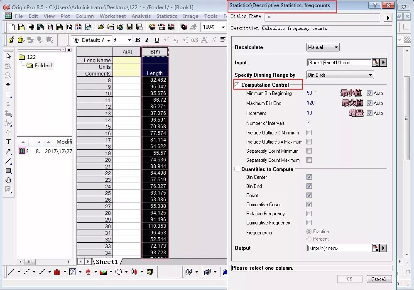Select the Line drawing tool
The height and width of the screenshot is (290, 414).
[x=8, y=161]
